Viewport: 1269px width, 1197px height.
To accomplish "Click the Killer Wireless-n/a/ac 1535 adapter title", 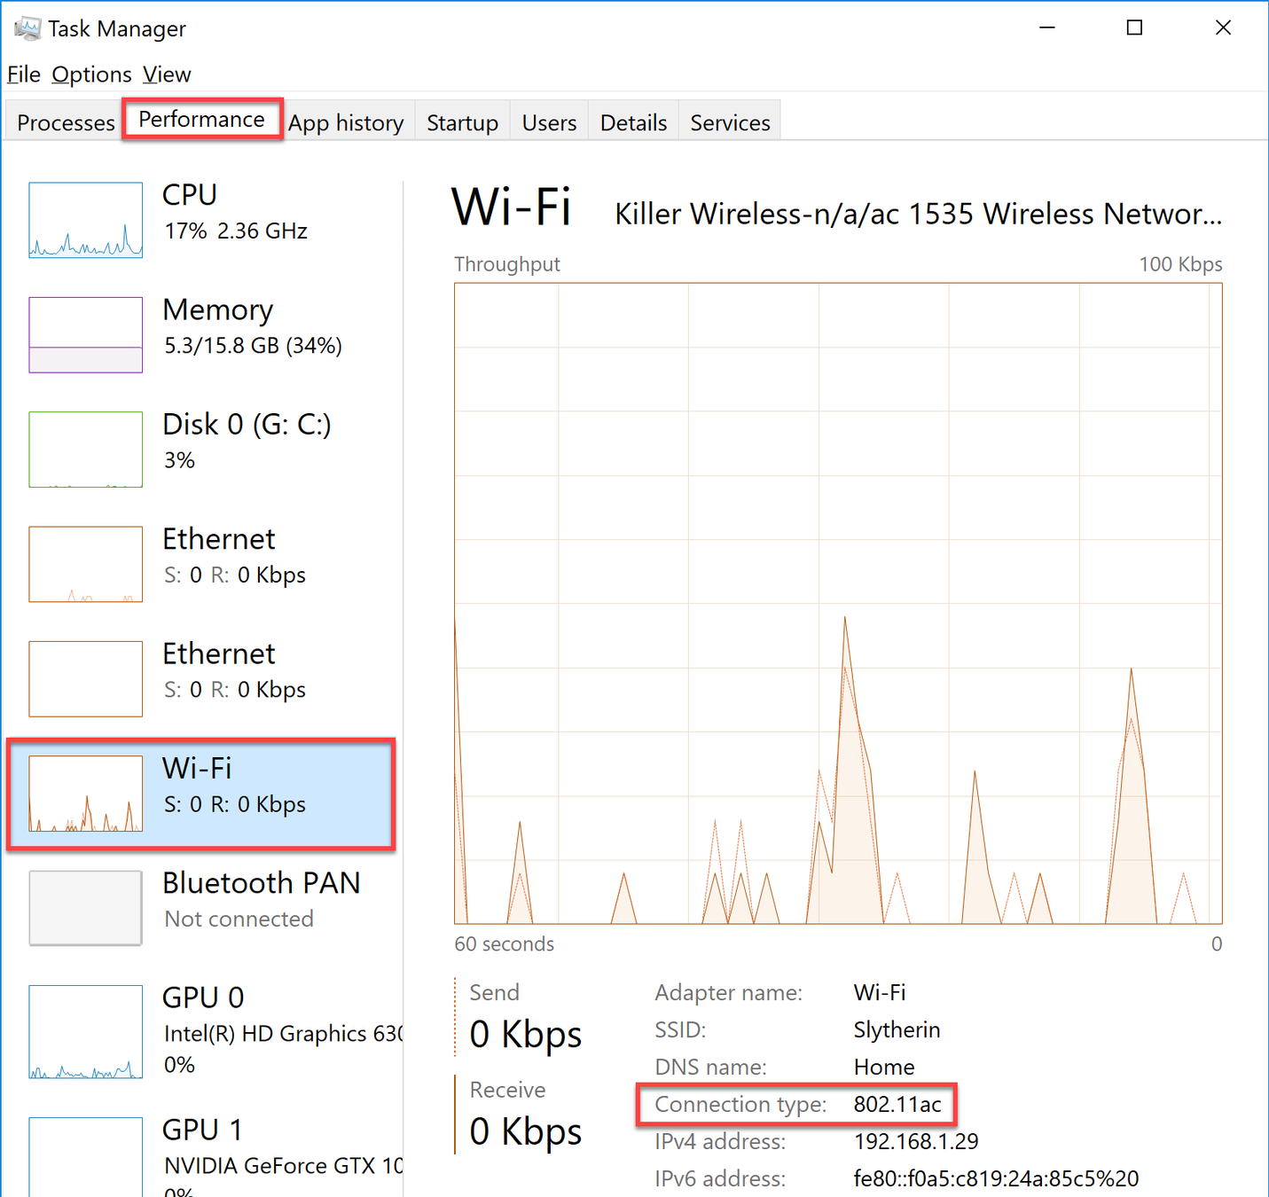I will click(x=918, y=214).
